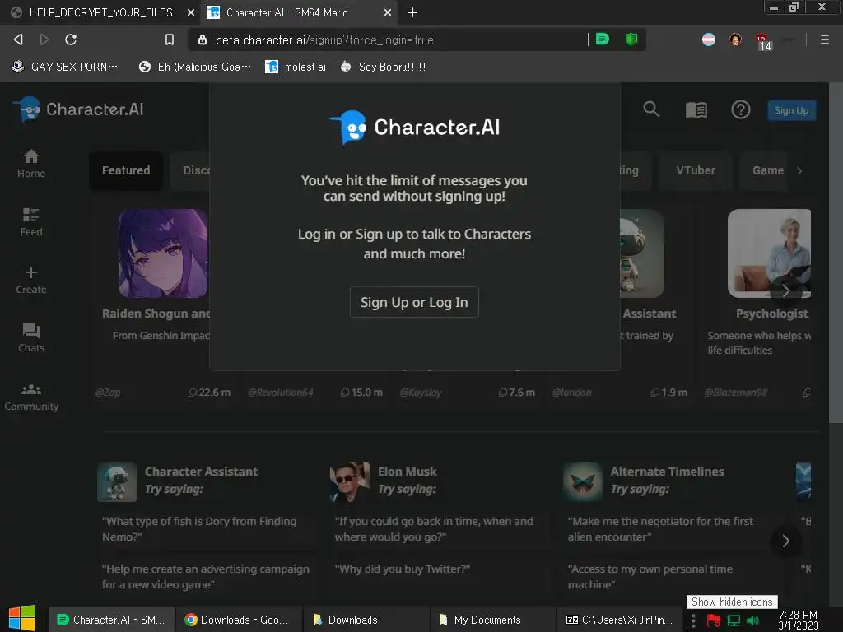
Task: Open a new browser tab with plus icon
Action: pos(412,12)
